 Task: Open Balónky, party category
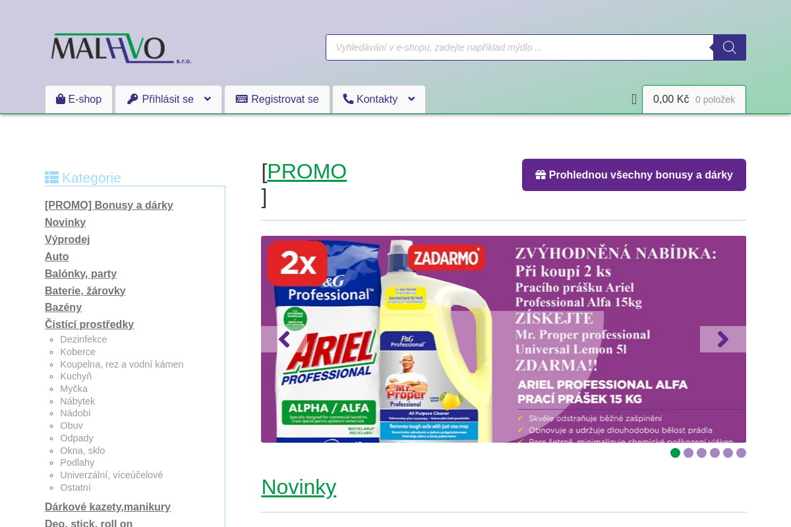point(80,274)
